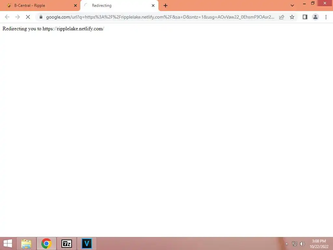
Task: Launch 7-Zip from taskbar
Action: (x=66, y=243)
